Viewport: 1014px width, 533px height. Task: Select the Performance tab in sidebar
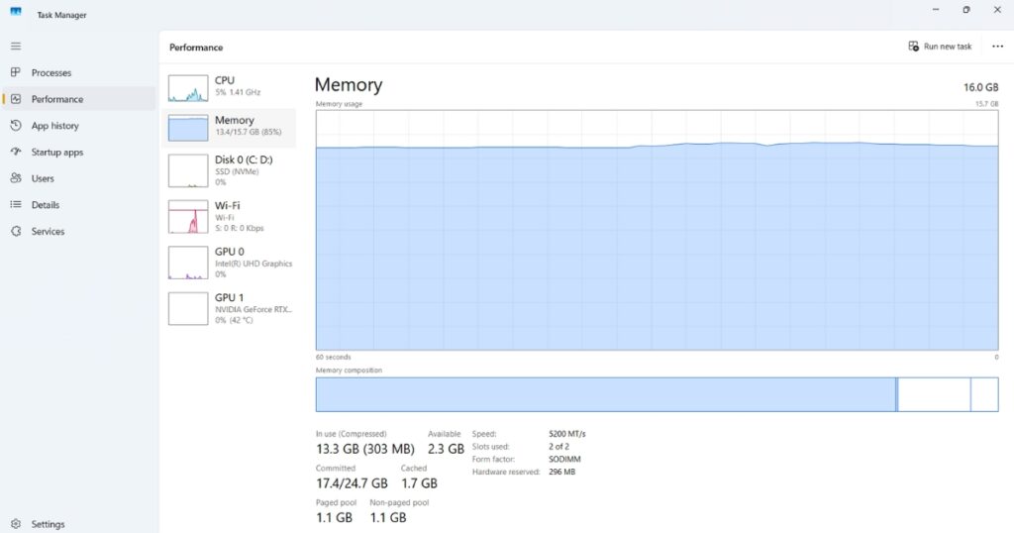(x=57, y=99)
